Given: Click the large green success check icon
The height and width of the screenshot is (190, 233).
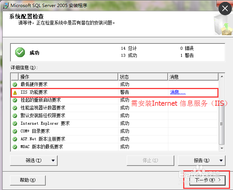Looking at the screenshot, I should point(20,52).
